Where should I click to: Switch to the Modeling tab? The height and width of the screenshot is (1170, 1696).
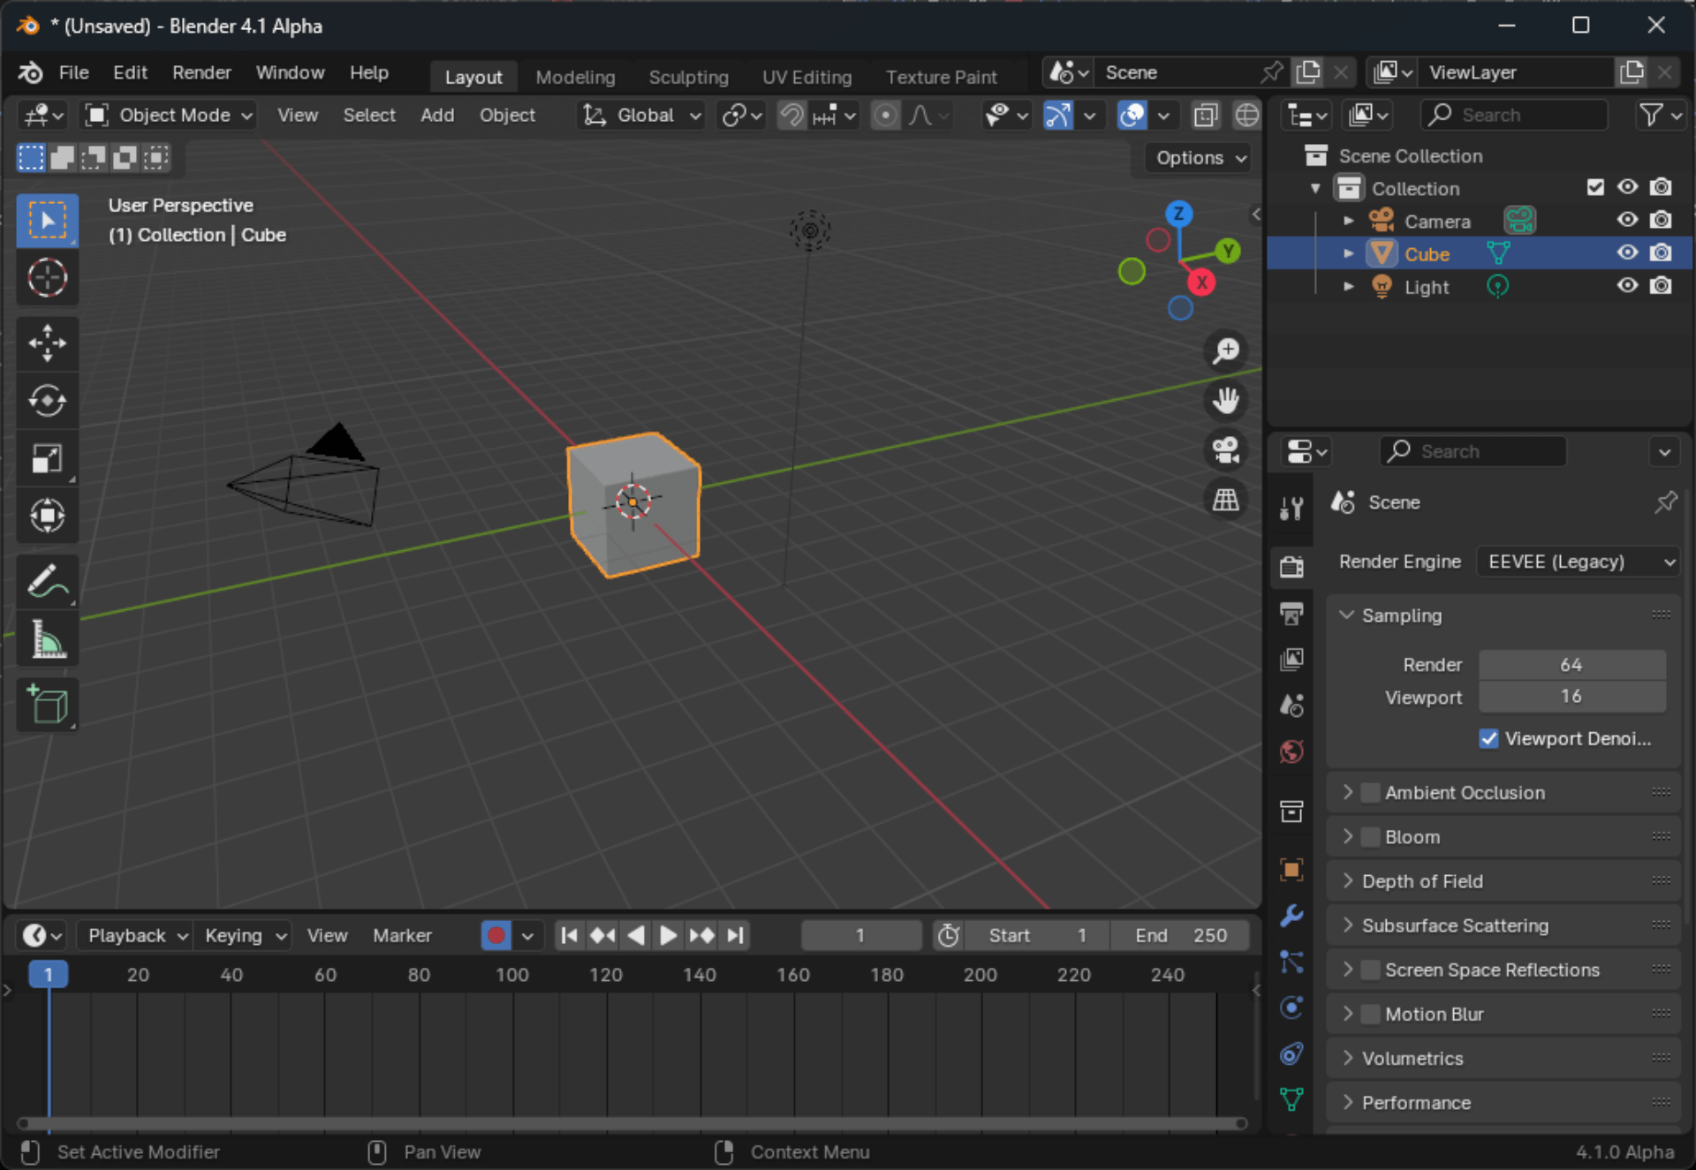(575, 77)
